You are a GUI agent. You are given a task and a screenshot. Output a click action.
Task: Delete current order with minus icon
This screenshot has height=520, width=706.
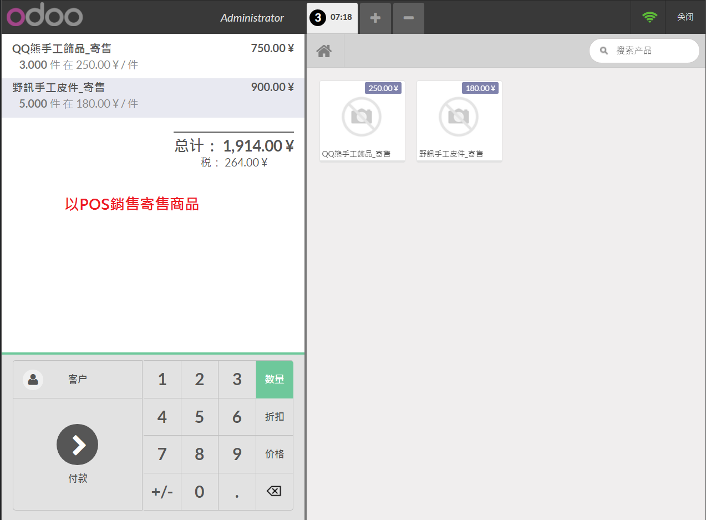(x=409, y=18)
